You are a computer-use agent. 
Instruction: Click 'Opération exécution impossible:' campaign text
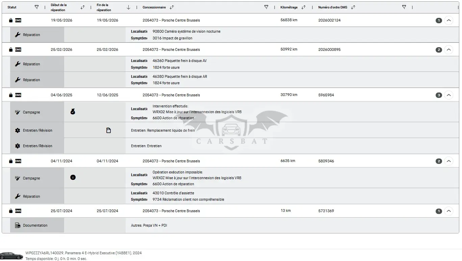178,172
